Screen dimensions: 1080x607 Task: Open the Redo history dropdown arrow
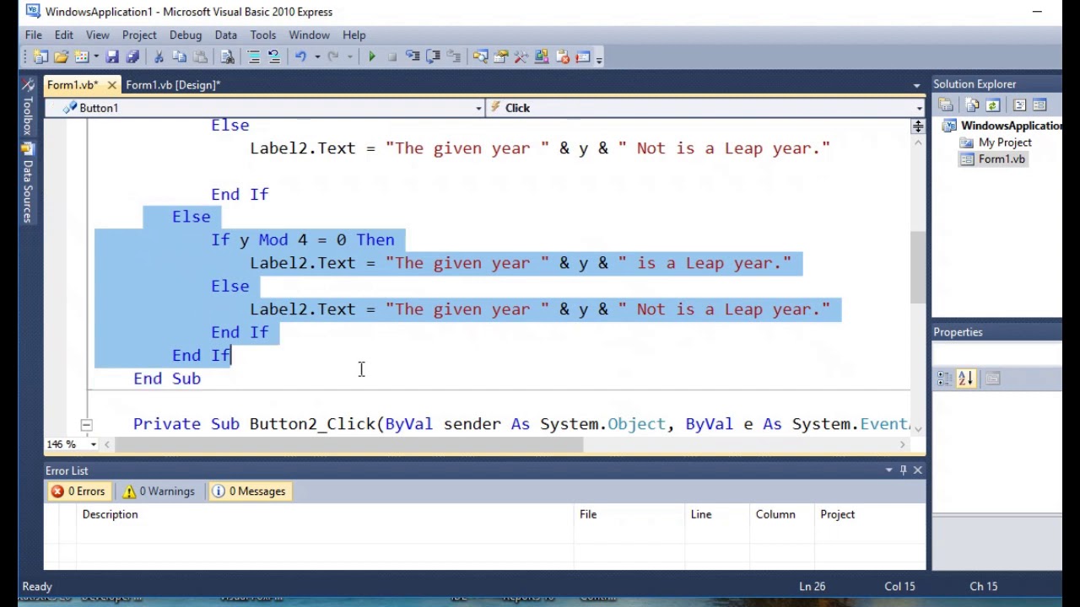(349, 56)
